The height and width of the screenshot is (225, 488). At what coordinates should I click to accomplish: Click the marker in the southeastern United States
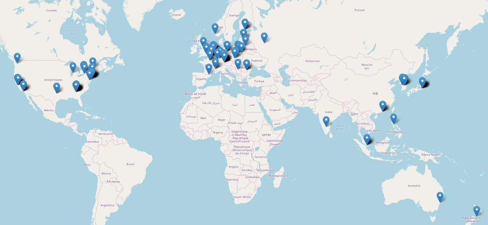click(x=76, y=86)
